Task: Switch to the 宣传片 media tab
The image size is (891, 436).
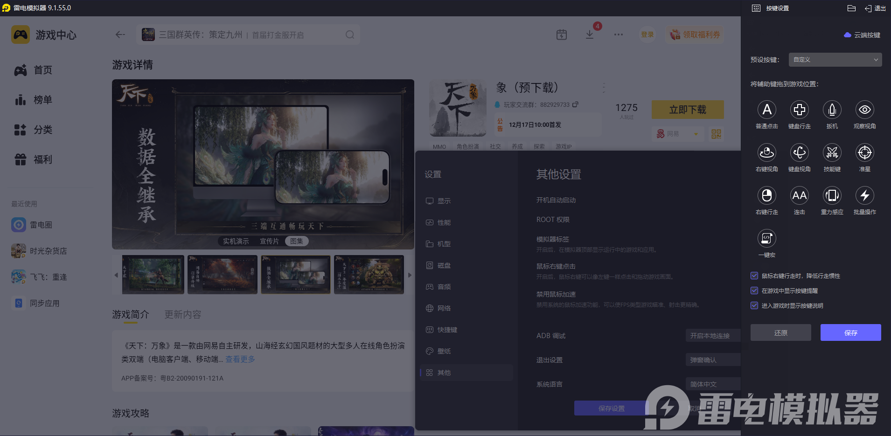Action: click(x=269, y=241)
